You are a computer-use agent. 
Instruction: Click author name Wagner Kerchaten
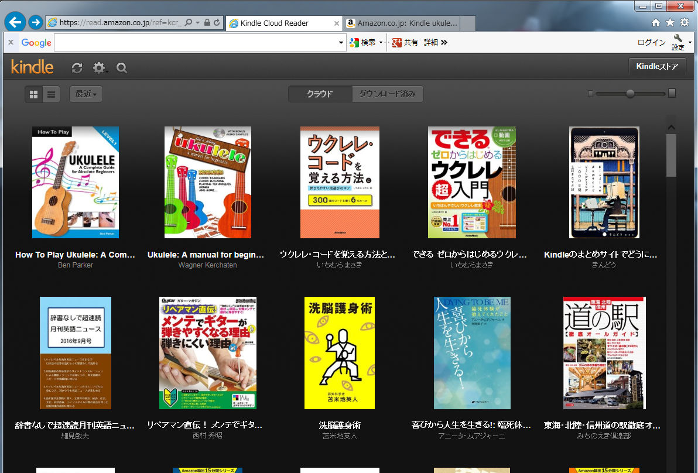pyautogui.click(x=207, y=265)
